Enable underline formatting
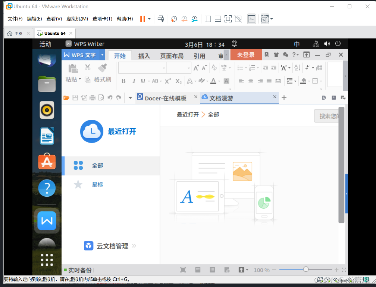The width and height of the screenshot is (376, 287). tap(144, 81)
